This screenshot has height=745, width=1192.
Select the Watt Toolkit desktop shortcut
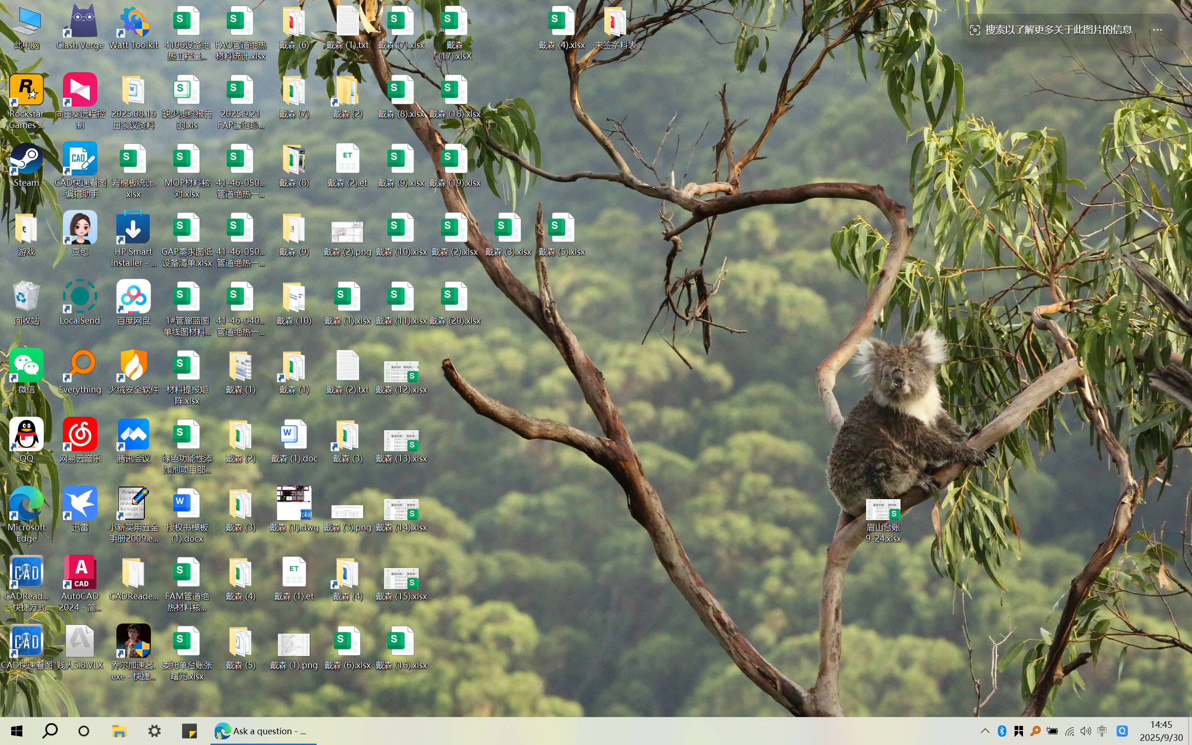pos(134,27)
